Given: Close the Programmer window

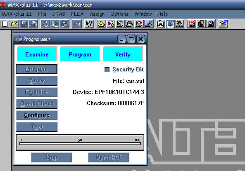Looking at the screenshot, I should [x=140, y=39].
